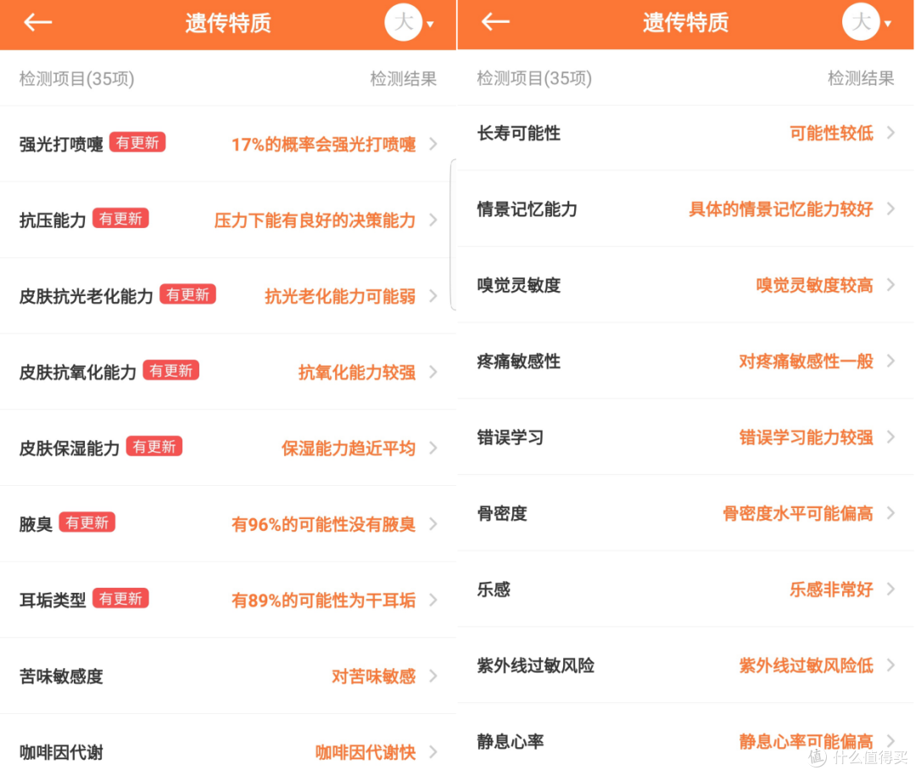View result 抗氧化能力较强

click(x=357, y=372)
